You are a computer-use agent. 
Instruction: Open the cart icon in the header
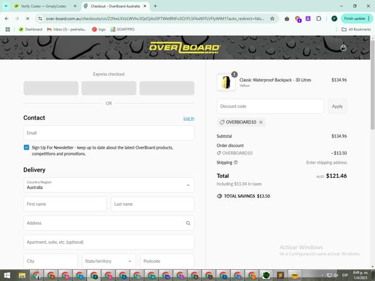[x=343, y=47]
